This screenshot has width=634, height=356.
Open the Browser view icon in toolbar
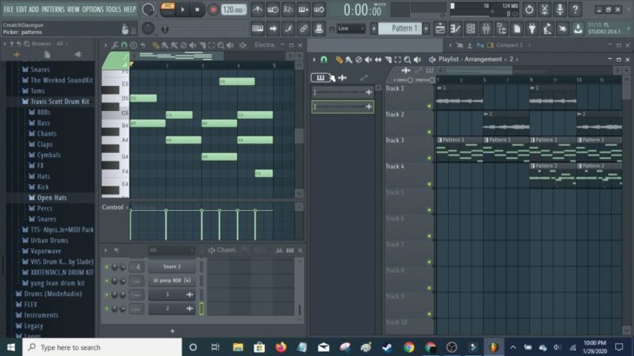coord(501,29)
